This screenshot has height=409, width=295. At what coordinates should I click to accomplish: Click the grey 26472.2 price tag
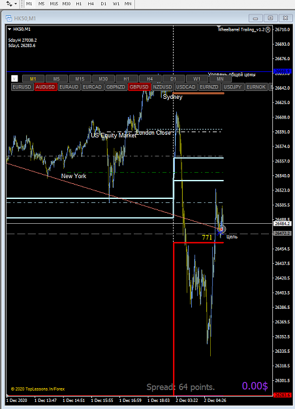tap(282, 233)
